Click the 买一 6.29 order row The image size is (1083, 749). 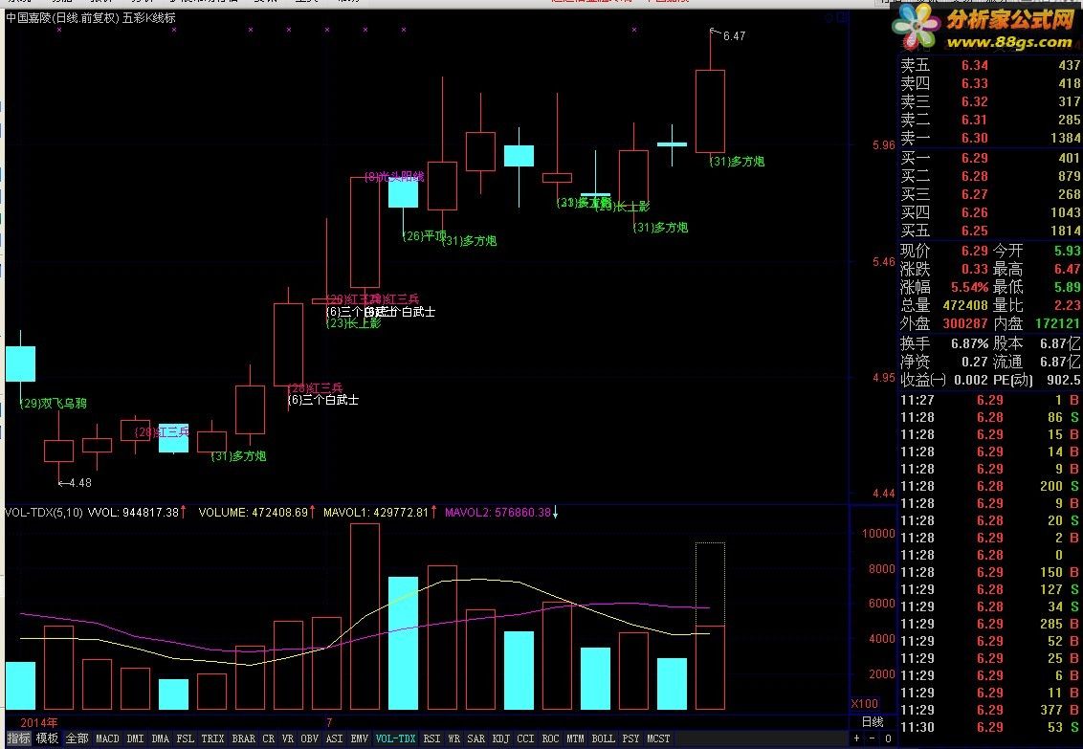click(990, 158)
